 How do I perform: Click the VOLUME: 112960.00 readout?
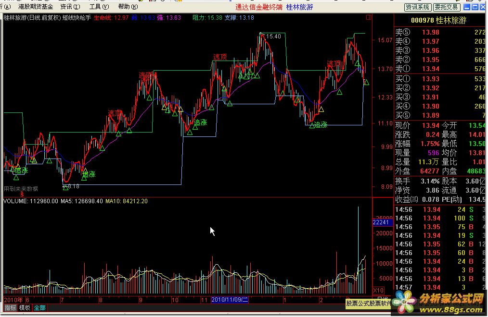(30, 201)
